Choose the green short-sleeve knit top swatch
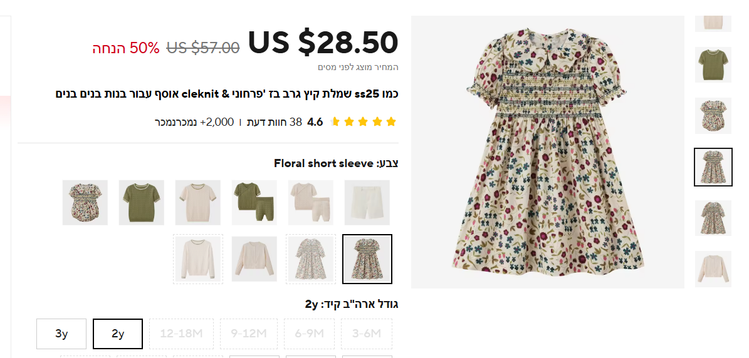This screenshot has height=358, width=749. coord(142,203)
